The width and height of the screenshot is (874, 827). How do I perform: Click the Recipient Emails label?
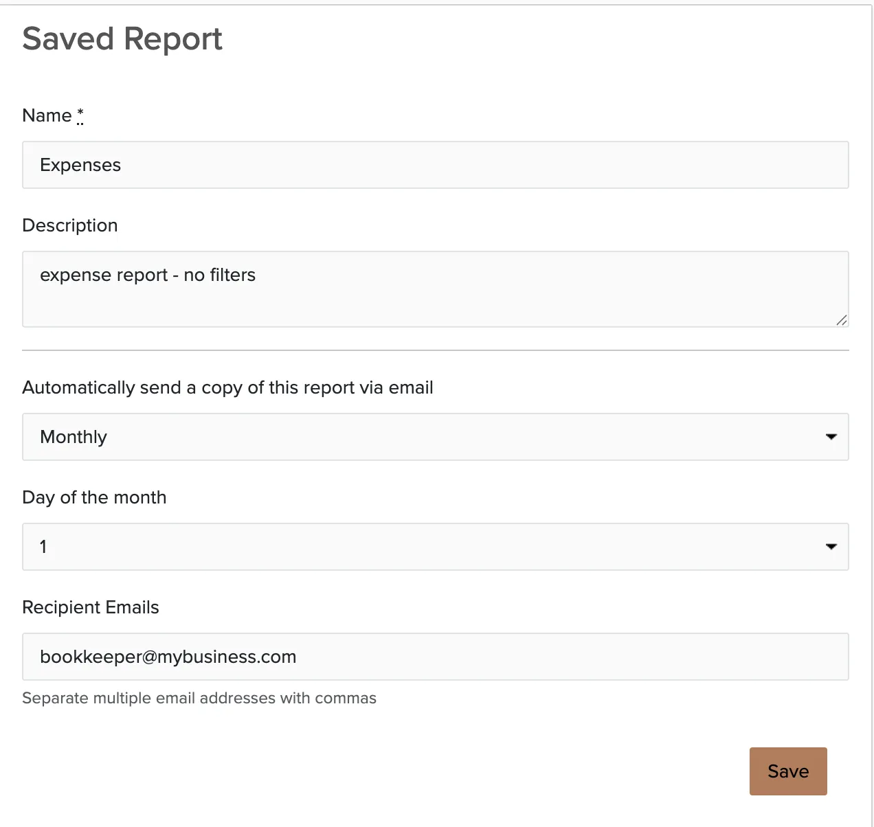(91, 607)
